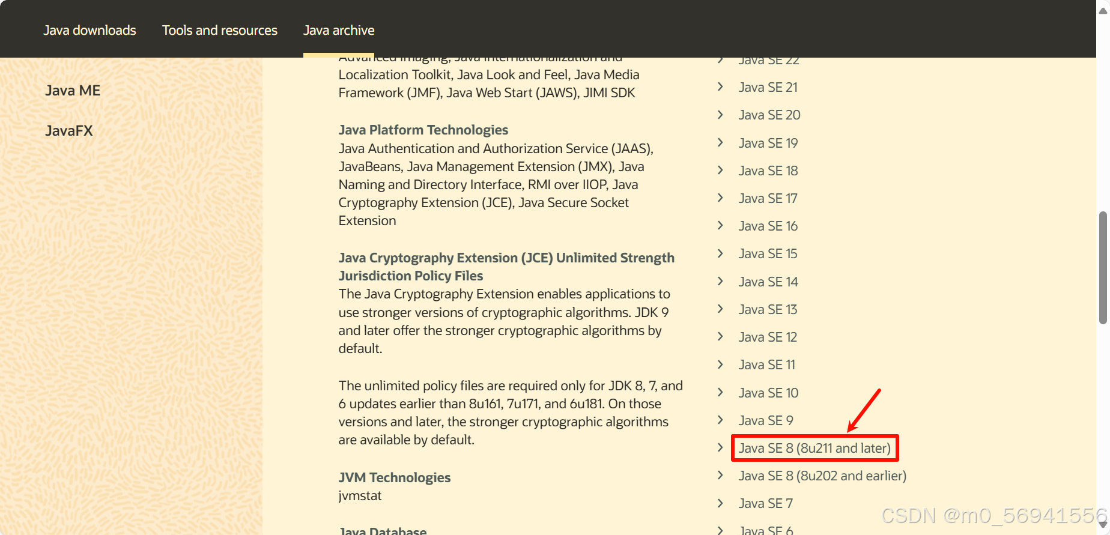The image size is (1110, 535).
Task: Open the Java SE 20 archive link
Action: click(769, 115)
